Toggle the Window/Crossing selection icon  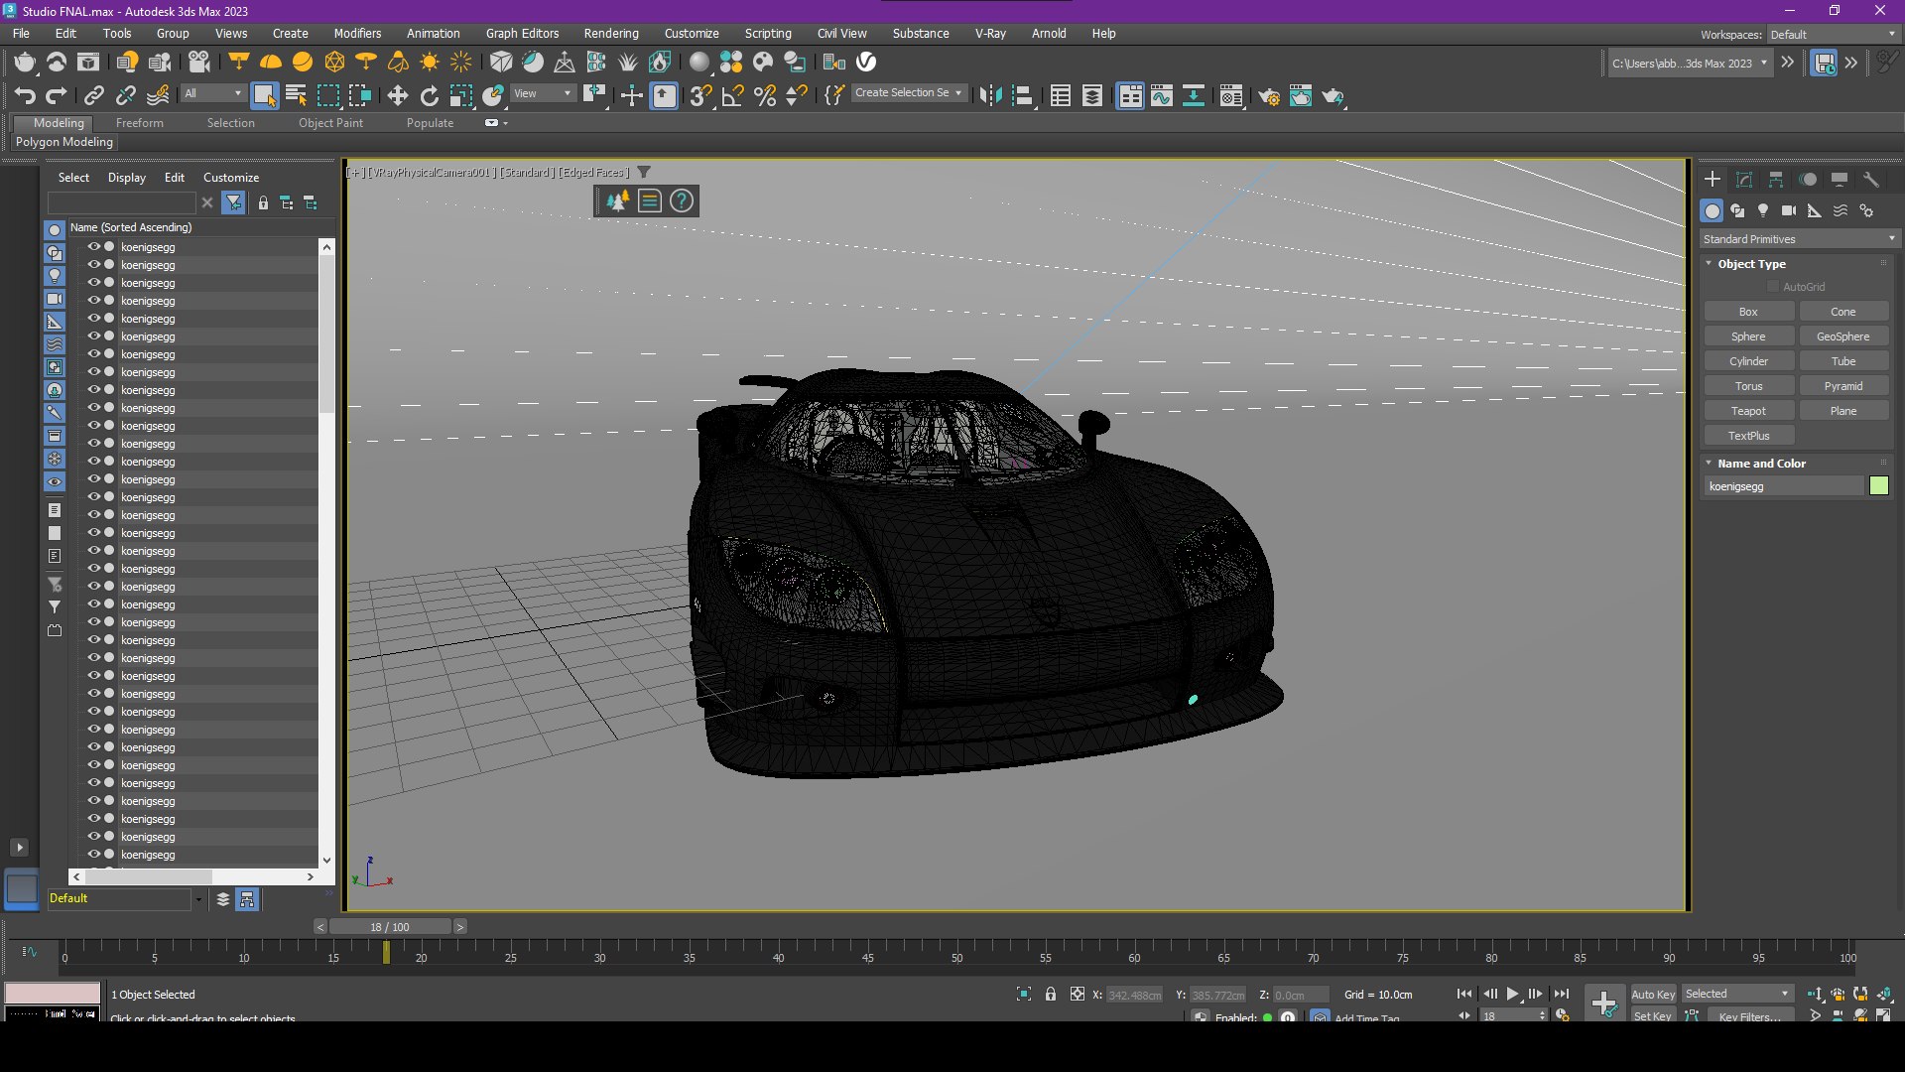[x=360, y=96]
